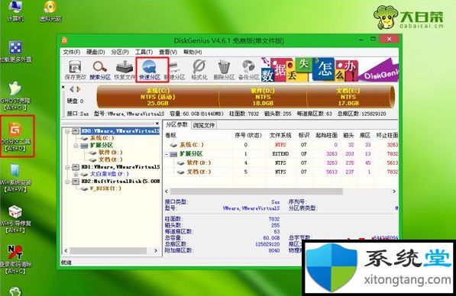456x296 pixels.
Task: Launch the 快速分区 quick partition tool
Action: [x=150, y=69]
